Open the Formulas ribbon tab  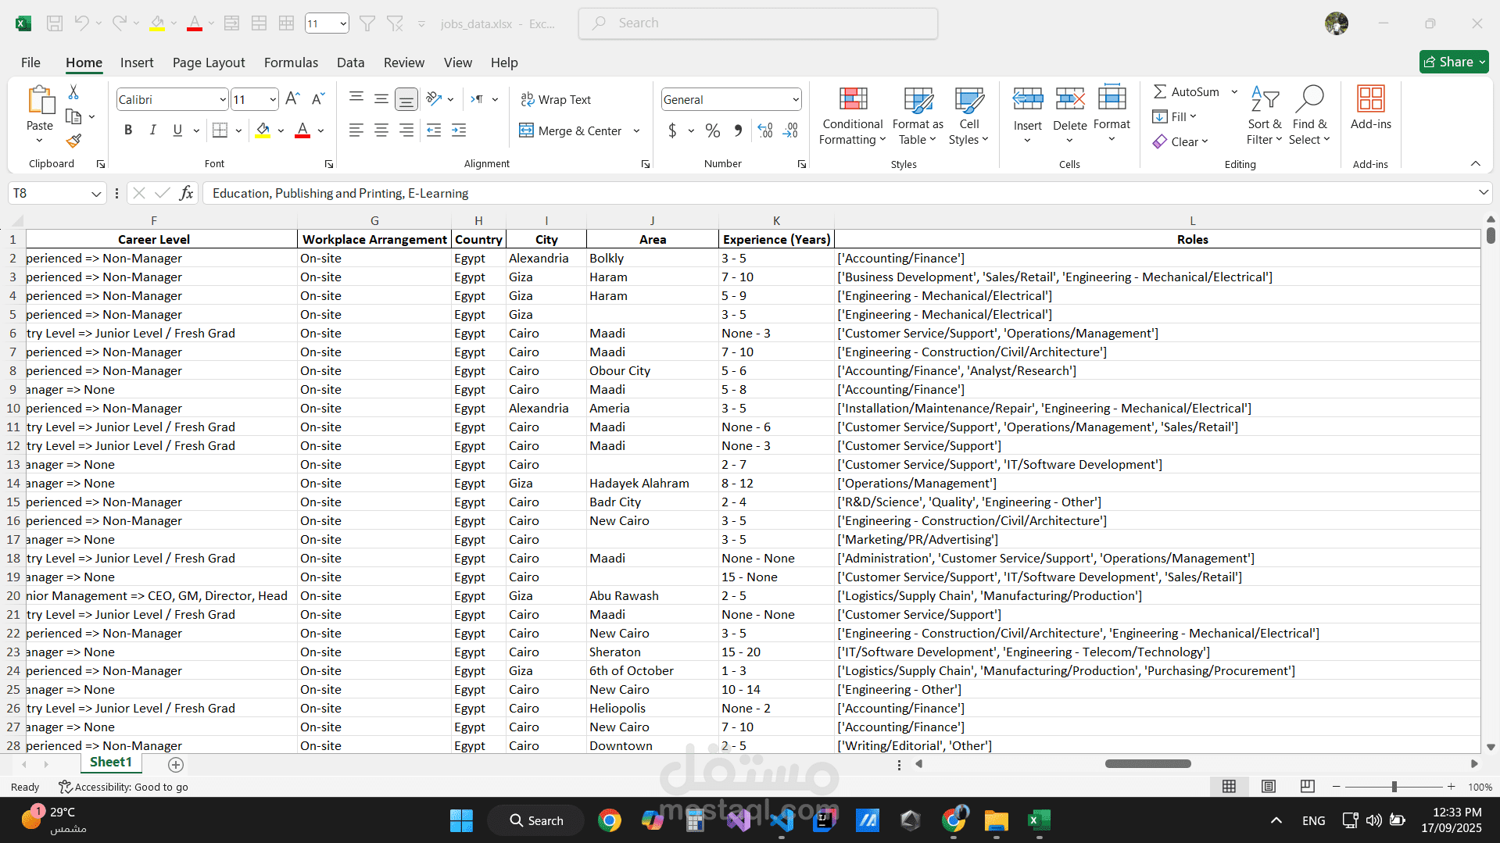point(291,63)
